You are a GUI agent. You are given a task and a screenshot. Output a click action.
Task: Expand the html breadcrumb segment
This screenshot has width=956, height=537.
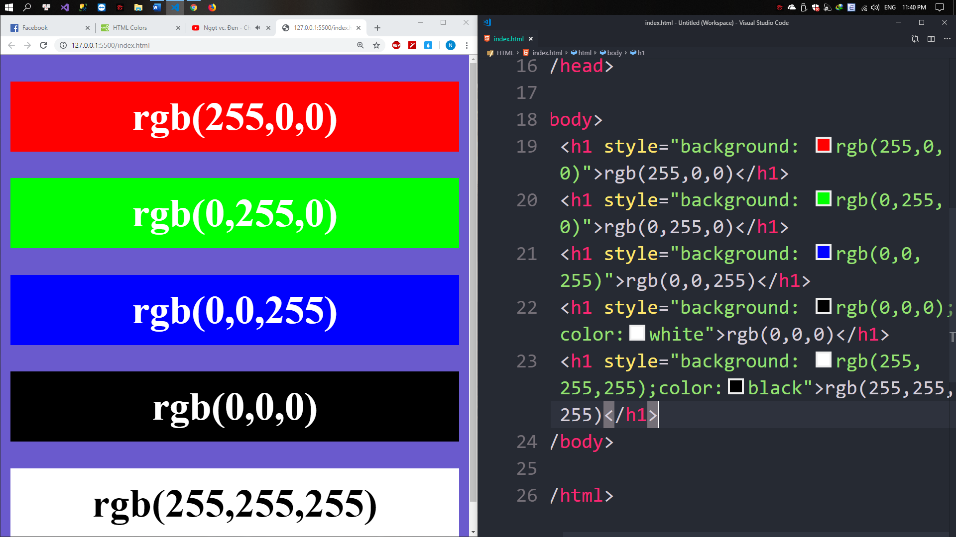[x=585, y=53]
